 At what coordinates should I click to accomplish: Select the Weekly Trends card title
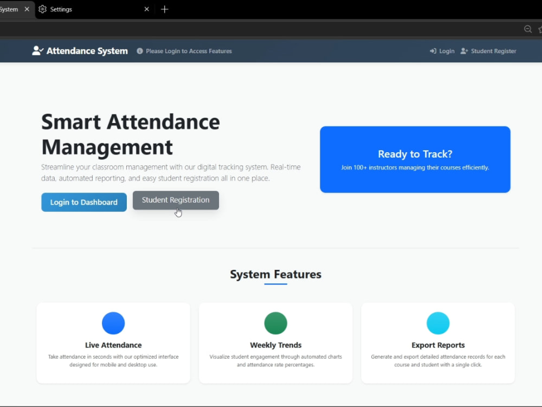click(x=275, y=345)
